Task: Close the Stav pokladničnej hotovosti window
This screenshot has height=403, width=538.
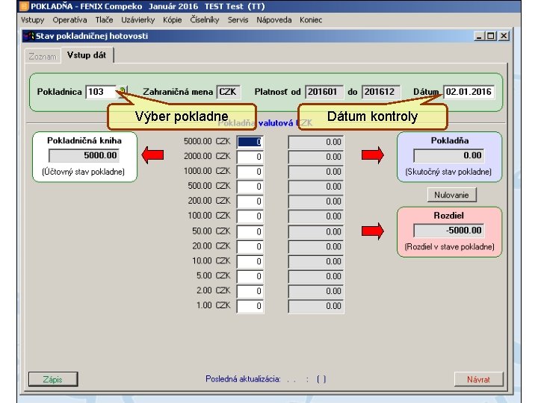Action: coord(504,36)
